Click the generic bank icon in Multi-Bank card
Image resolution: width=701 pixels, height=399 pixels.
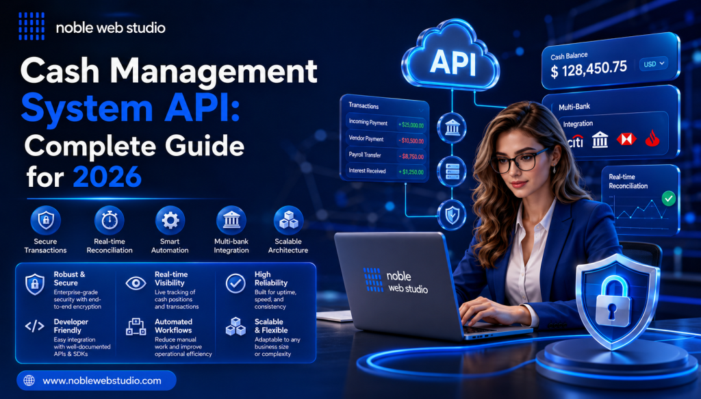(600, 140)
